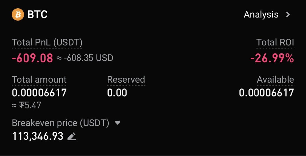Click the ≈ -608.35 USD conversion text

pos(85,58)
